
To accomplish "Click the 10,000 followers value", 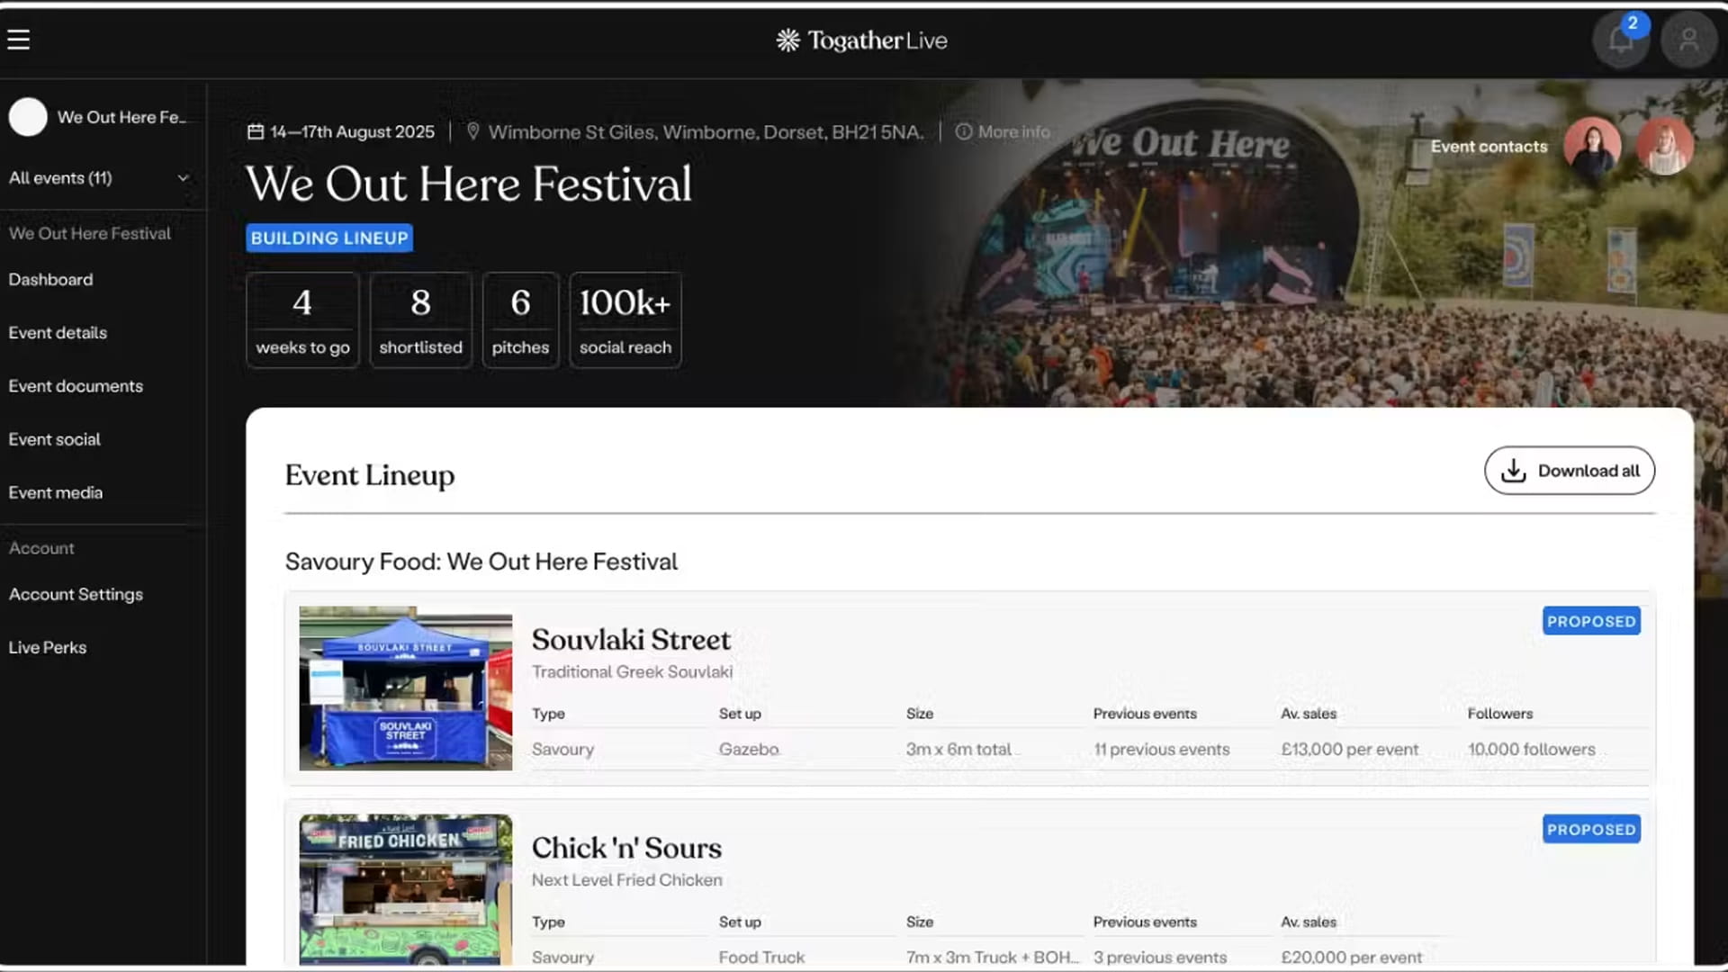I will [1531, 749].
